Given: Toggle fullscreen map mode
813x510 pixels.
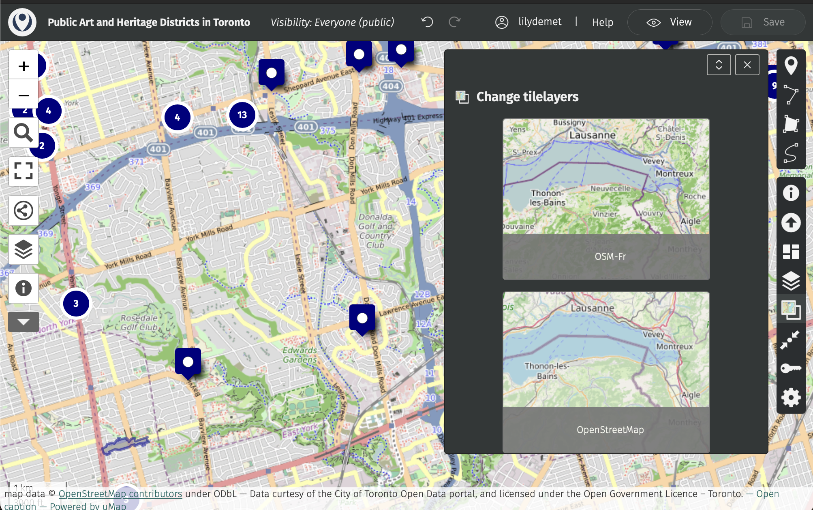Looking at the screenshot, I should point(24,171).
